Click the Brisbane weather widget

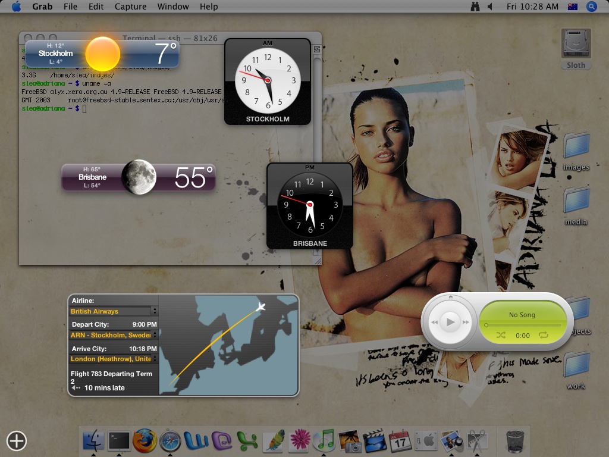(x=138, y=177)
